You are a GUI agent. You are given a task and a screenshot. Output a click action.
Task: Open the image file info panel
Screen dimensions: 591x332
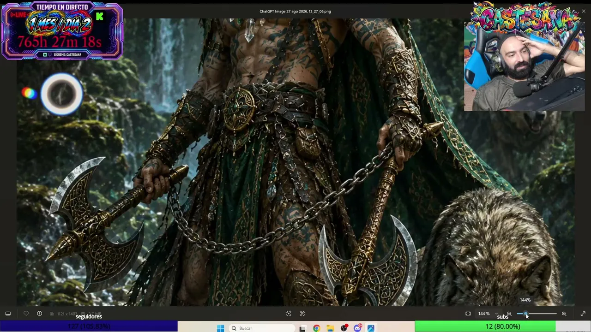point(39,314)
